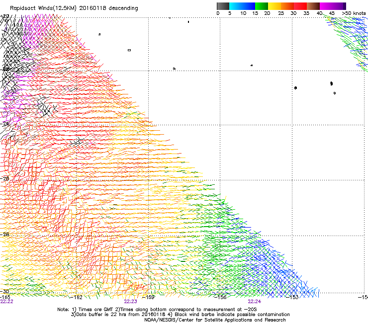Click the cyan-to-blue 5–15 knots legend band
368x323 pixels.
242,6
